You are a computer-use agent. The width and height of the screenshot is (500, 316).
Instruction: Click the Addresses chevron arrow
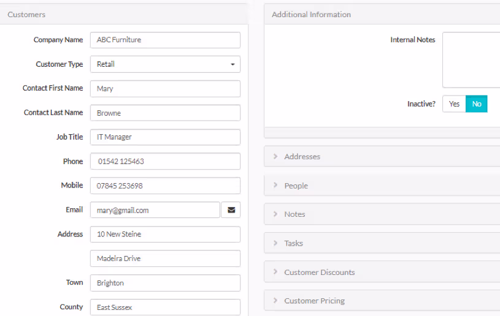click(275, 156)
